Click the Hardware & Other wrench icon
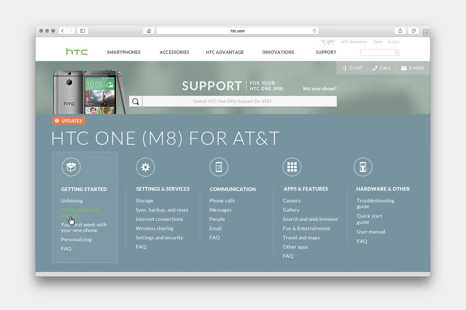Screen dimensions: 466x310 click(363, 167)
